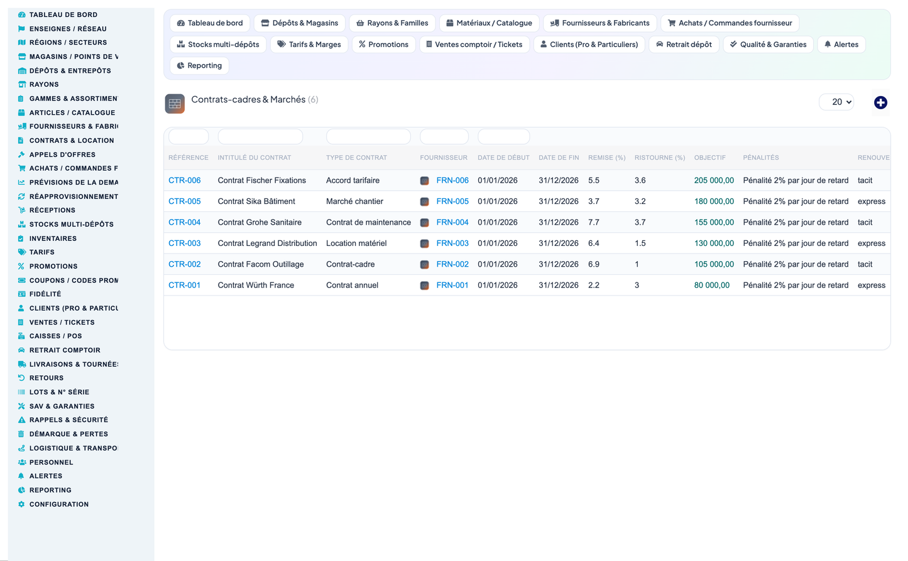Click supplier icon next to FRN-003
The width and height of the screenshot is (908, 561).
click(x=425, y=243)
